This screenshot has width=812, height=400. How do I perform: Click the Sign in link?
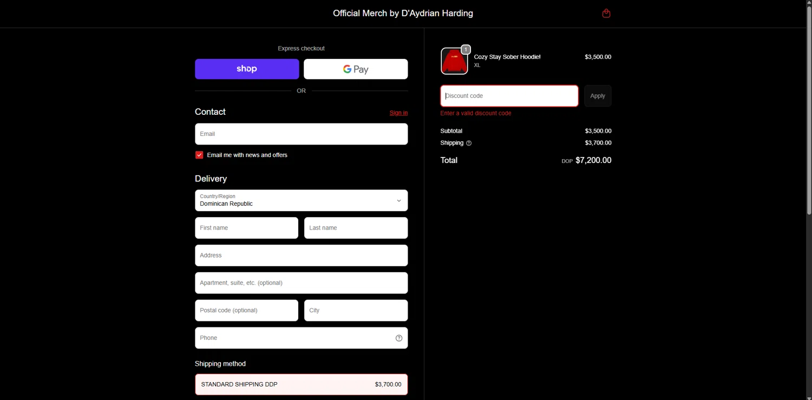398,113
